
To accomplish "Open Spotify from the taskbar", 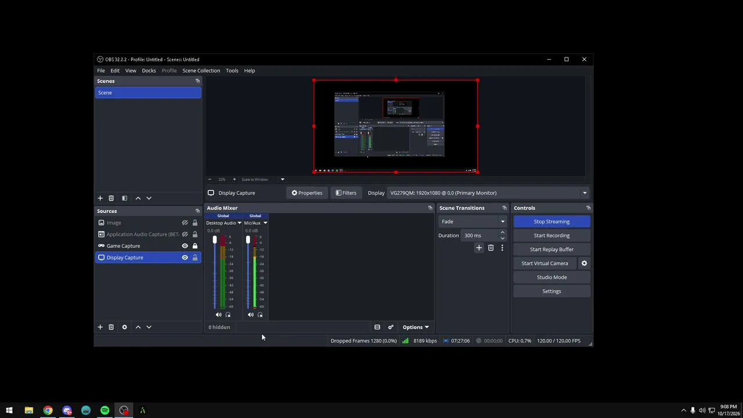I will 104,410.
